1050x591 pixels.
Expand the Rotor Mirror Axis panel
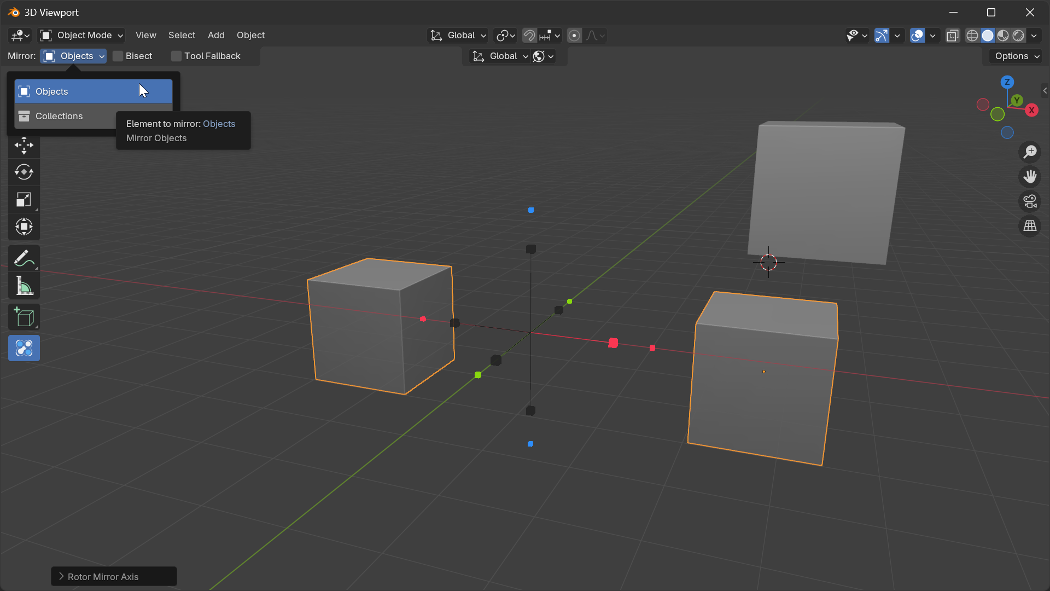point(114,576)
